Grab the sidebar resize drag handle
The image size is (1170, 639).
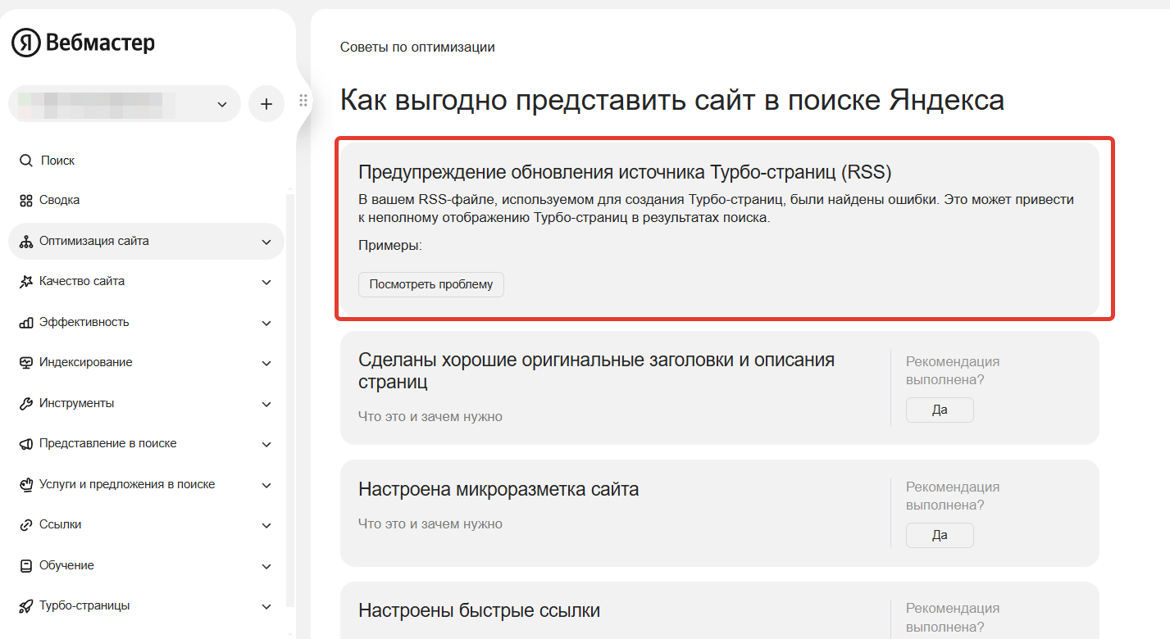click(303, 101)
